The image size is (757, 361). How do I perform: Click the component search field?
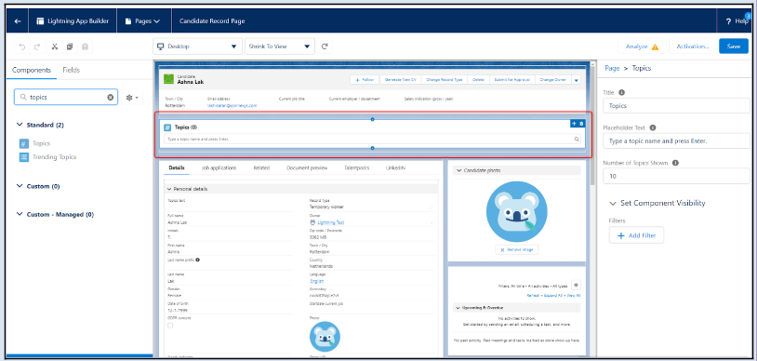pyautogui.click(x=66, y=97)
